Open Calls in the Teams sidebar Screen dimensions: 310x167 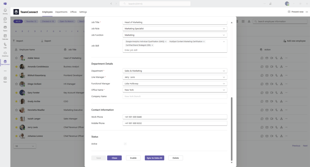5,45
